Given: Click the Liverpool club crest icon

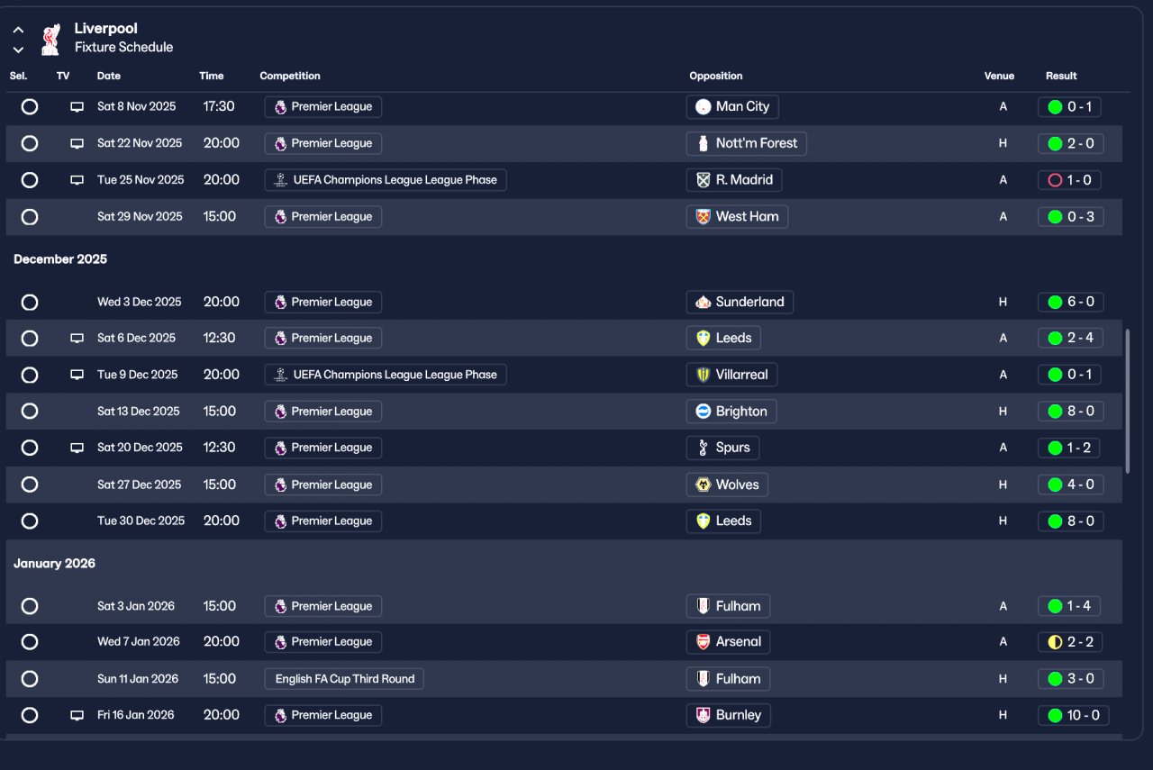Looking at the screenshot, I should coord(50,39).
